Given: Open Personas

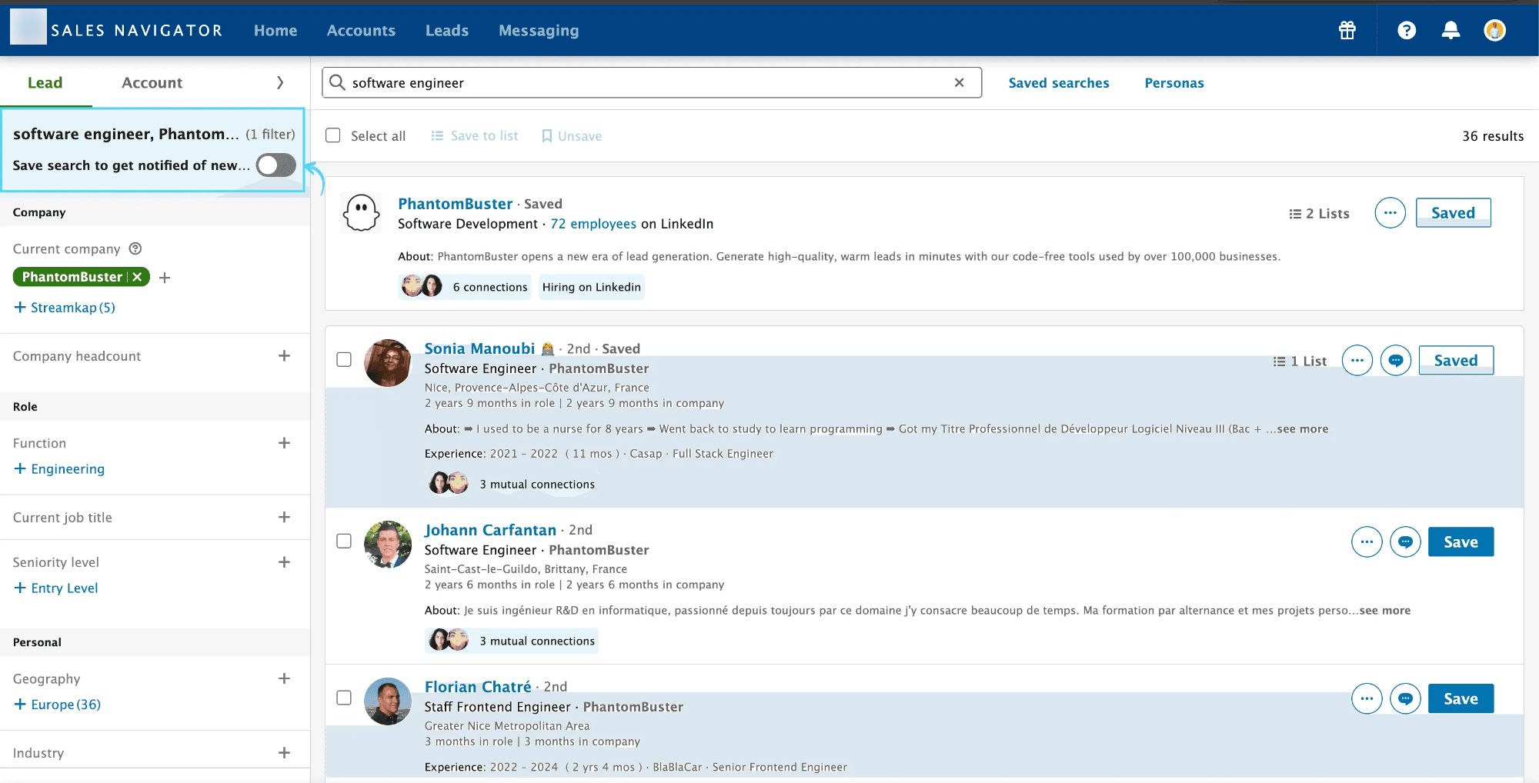Looking at the screenshot, I should point(1174,83).
